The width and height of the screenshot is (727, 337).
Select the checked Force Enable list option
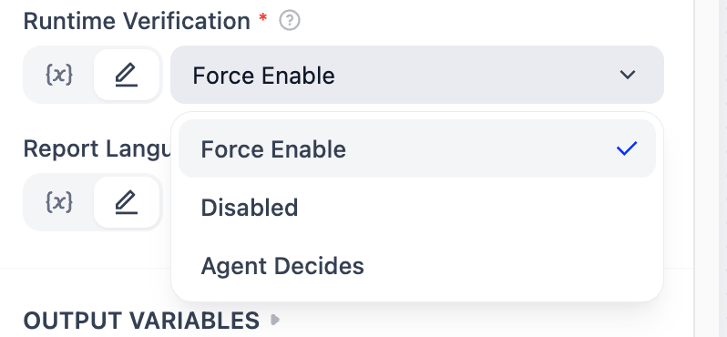tap(417, 148)
